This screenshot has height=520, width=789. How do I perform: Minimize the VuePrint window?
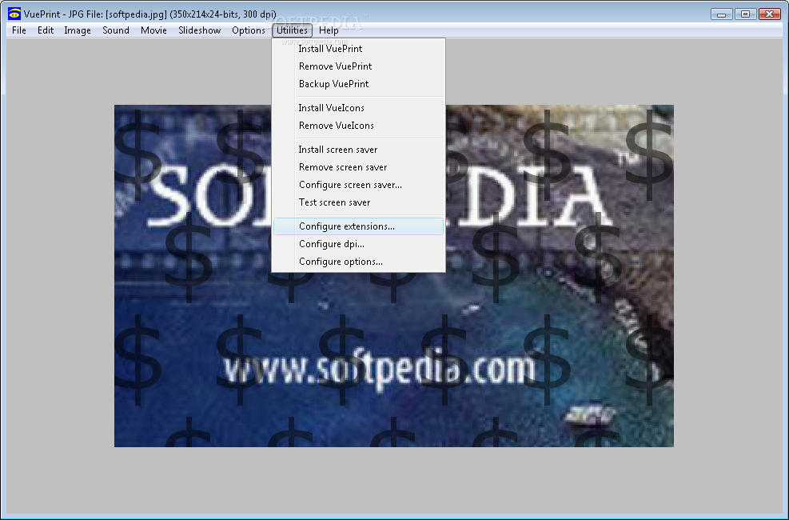pos(722,14)
